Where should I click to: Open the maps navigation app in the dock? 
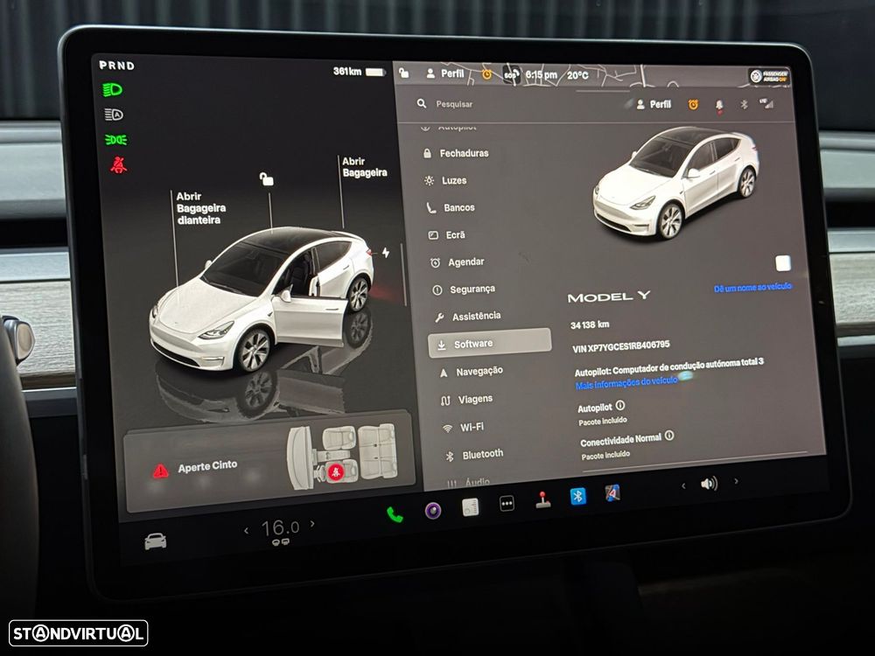click(612, 493)
